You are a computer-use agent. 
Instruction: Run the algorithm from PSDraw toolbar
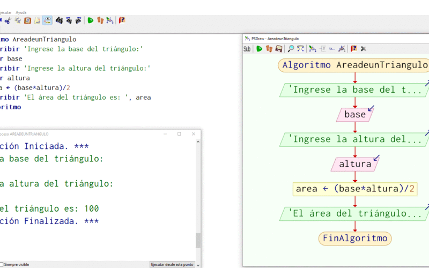260,49
